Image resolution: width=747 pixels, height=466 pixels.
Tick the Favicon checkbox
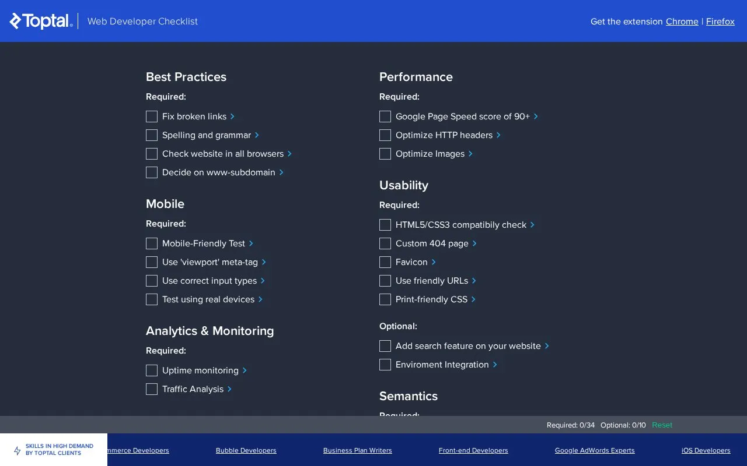[385, 262]
